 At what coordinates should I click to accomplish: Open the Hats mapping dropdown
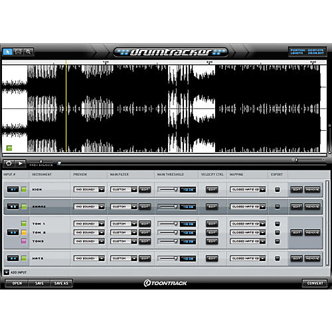pyautogui.click(x=248, y=258)
